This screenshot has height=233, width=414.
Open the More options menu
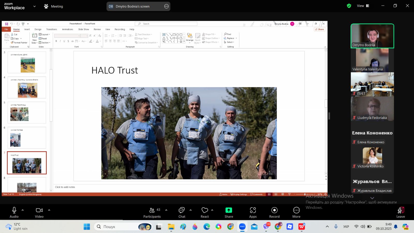pyautogui.click(x=296, y=212)
